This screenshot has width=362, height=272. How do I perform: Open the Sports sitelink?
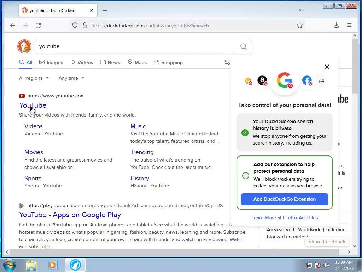click(33, 178)
